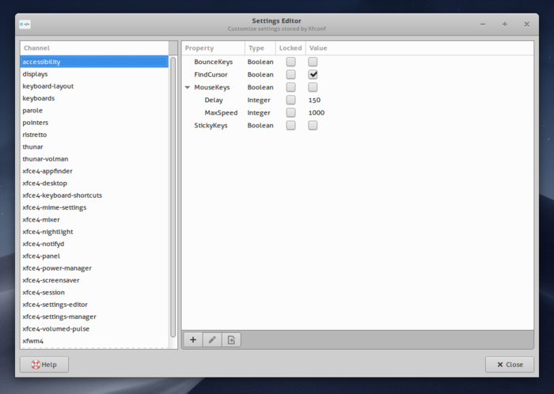Click the lifebuoy Help button
The image size is (554, 394).
click(44, 365)
